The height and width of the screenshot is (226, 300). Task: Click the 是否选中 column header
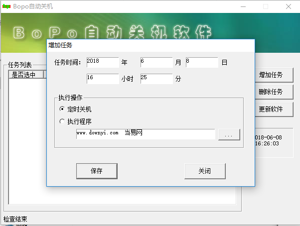[26, 75]
